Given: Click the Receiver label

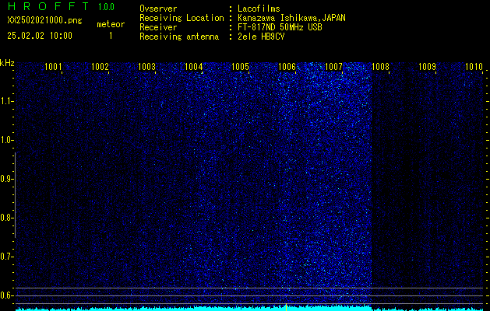Looking at the screenshot, I should [158, 27].
